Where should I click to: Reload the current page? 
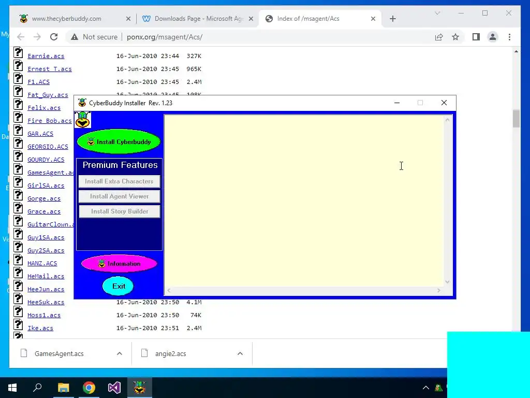point(54,37)
